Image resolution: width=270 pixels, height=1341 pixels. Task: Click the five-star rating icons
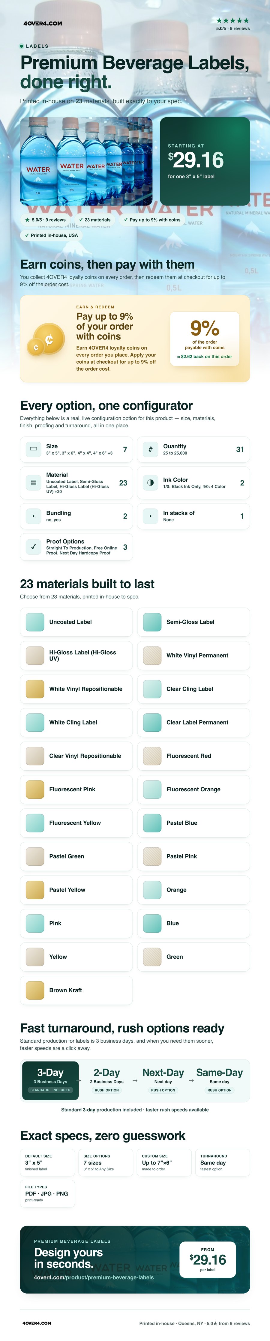(232, 20)
